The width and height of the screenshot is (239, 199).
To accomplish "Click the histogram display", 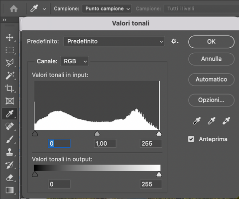I will tap(97, 105).
